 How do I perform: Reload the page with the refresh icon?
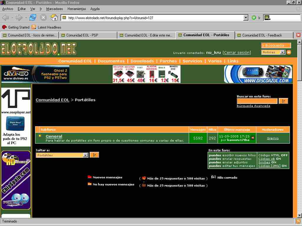33,17
